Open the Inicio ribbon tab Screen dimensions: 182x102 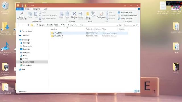coord(27,9)
